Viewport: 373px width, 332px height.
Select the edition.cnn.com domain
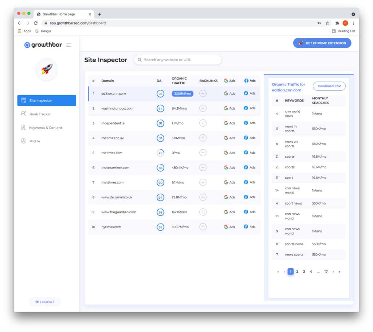(114, 94)
